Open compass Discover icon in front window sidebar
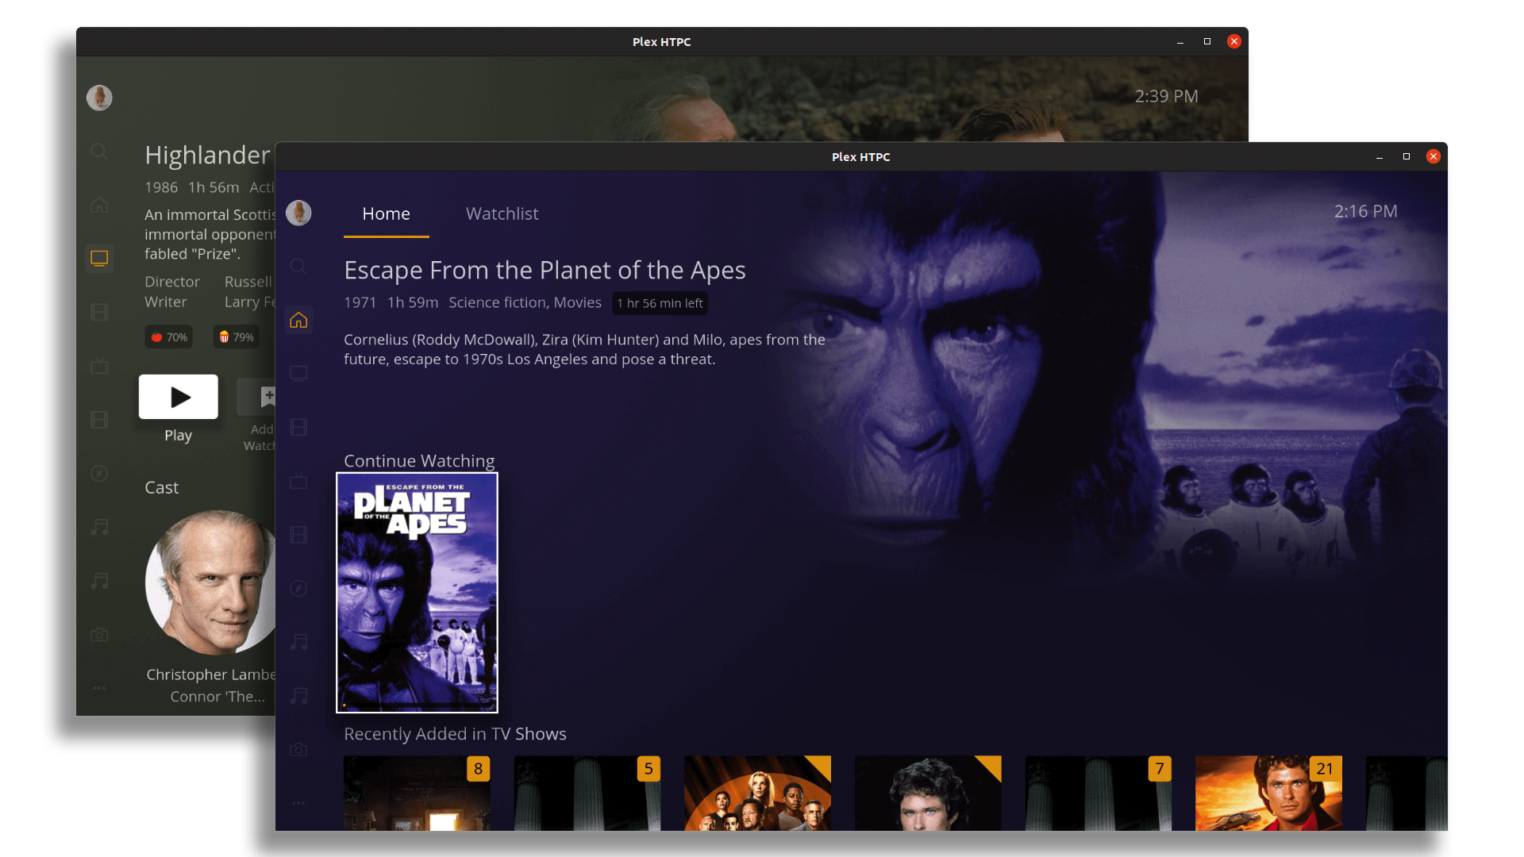This screenshot has width=1524, height=857. pos(298,588)
